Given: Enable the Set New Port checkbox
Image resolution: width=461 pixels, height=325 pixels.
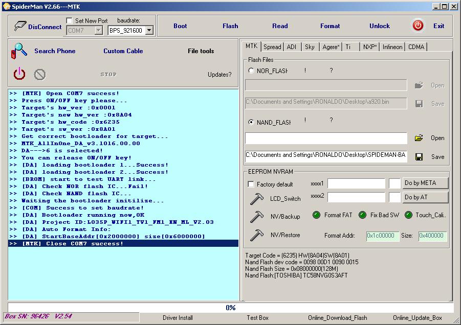Looking at the screenshot, I should tap(70, 20).
